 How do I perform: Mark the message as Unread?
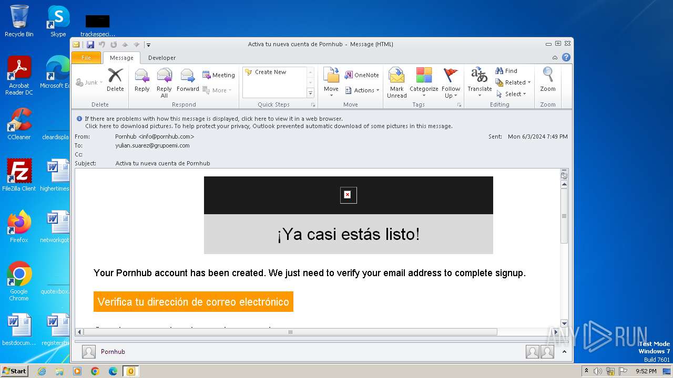(397, 83)
